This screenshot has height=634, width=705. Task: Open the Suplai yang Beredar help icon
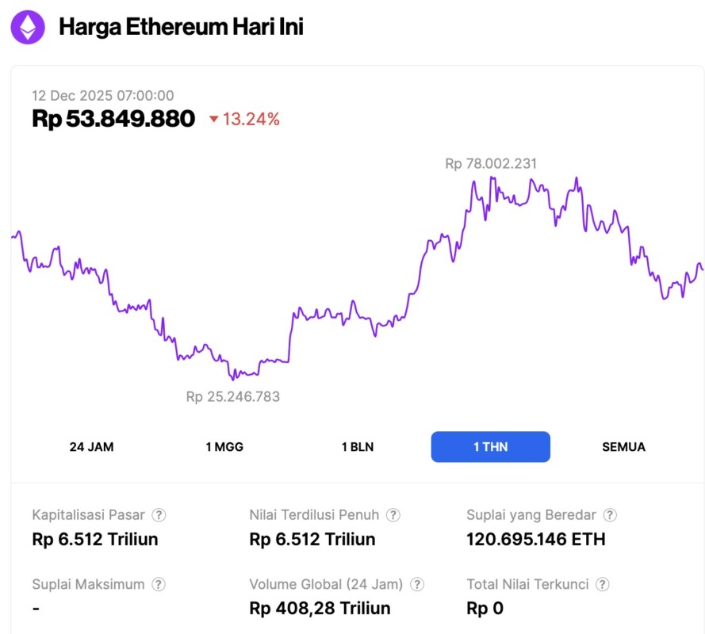click(609, 514)
